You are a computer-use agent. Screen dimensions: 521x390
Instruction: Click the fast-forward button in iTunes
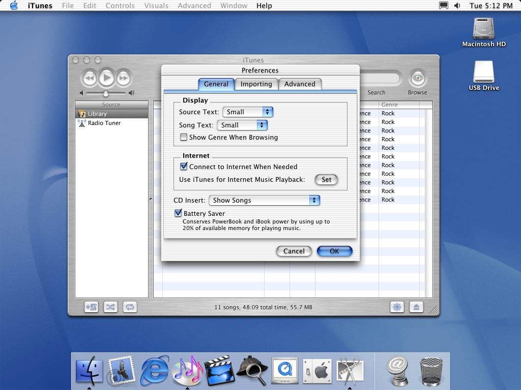click(x=124, y=78)
